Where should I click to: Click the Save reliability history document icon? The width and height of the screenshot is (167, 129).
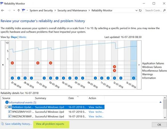(2, 124)
